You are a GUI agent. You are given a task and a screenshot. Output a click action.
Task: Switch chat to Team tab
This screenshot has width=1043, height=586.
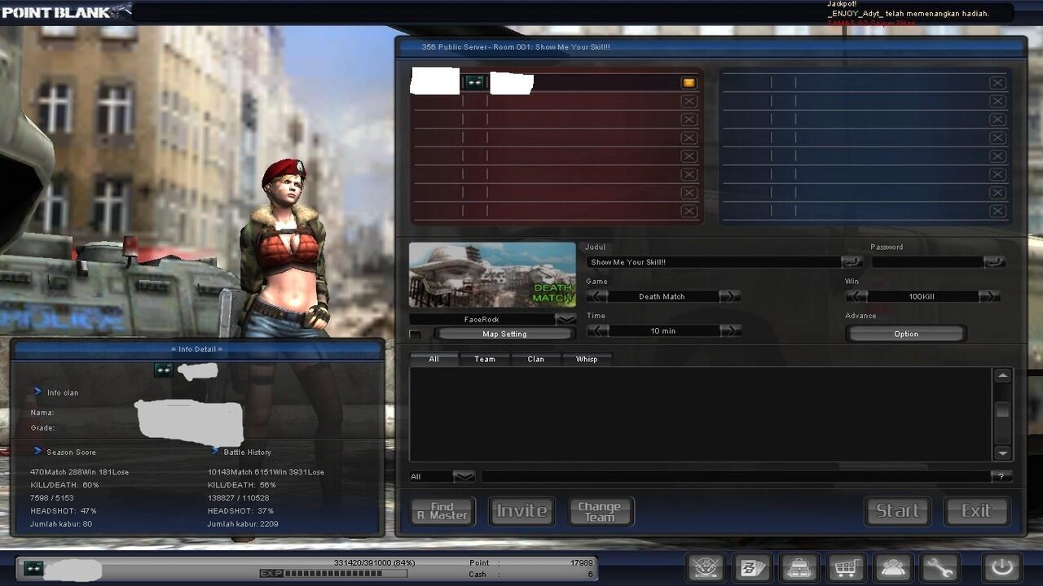(x=485, y=359)
